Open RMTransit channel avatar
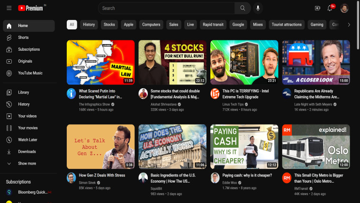The height and width of the screenshot is (203, 360). (287, 178)
